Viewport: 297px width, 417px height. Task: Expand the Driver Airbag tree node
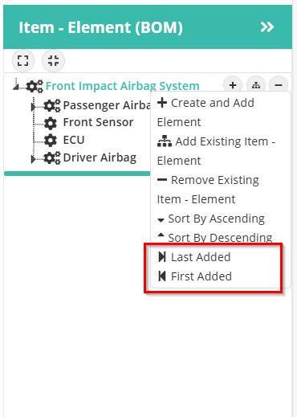point(33,159)
